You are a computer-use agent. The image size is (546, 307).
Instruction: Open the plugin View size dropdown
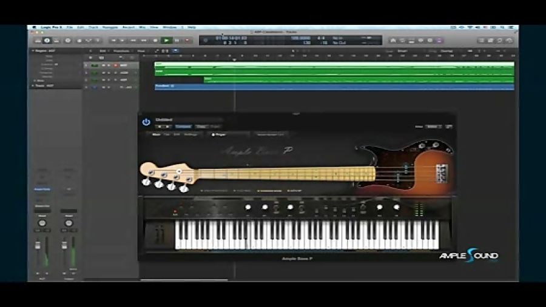pyautogui.click(x=434, y=127)
